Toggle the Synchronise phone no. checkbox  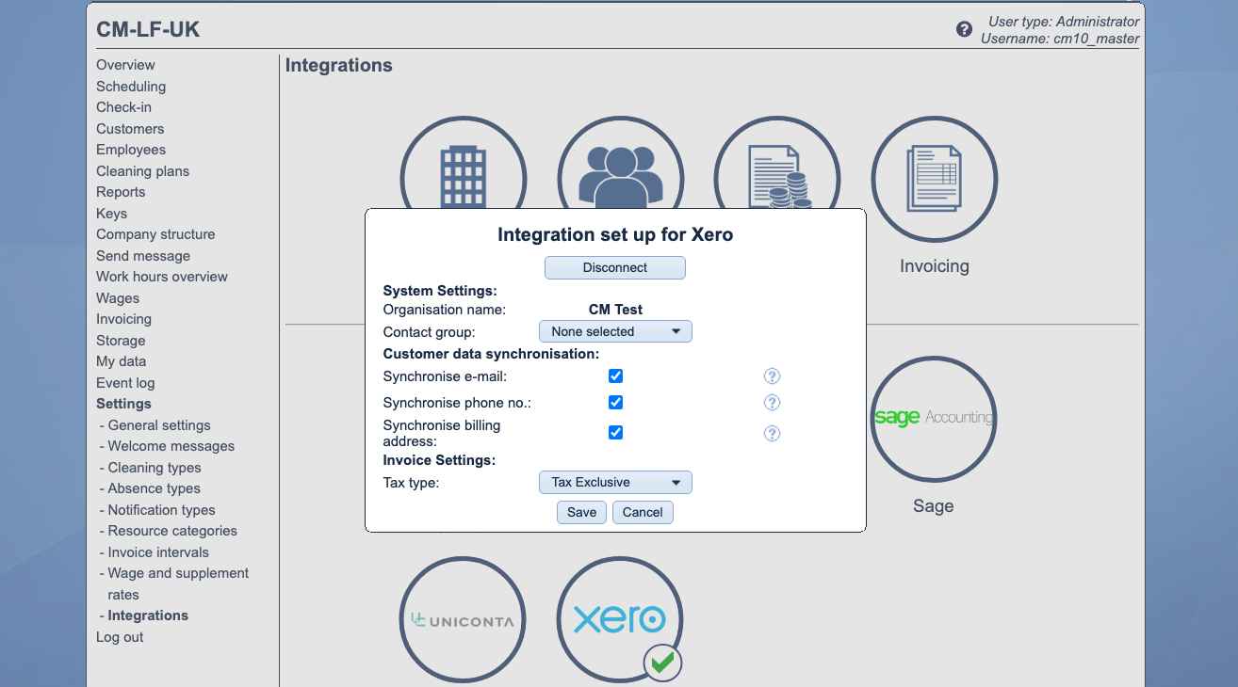pyautogui.click(x=615, y=403)
